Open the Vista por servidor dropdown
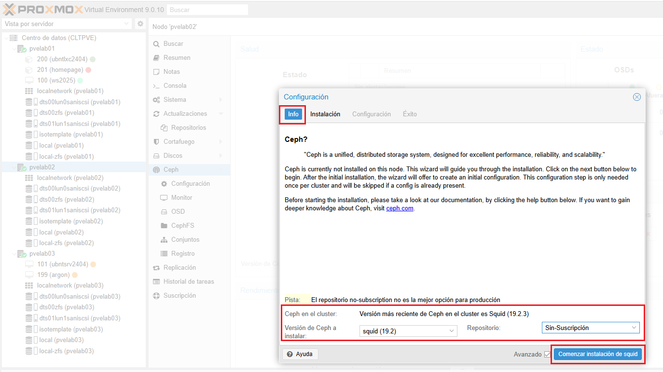Image resolution: width=663 pixels, height=372 pixels. tap(67, 24)
